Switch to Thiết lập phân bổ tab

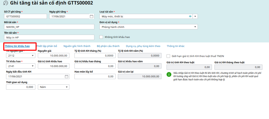click(x=47, y=46)
